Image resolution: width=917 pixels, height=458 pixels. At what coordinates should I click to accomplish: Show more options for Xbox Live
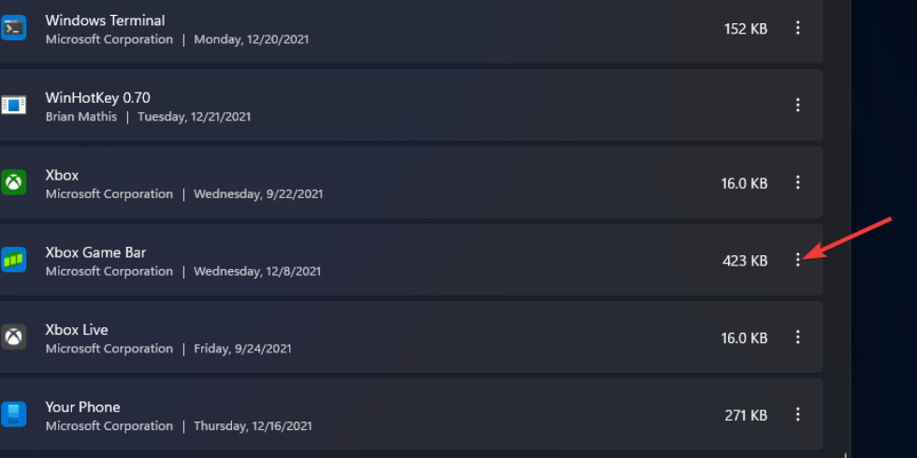click(798, 336)
